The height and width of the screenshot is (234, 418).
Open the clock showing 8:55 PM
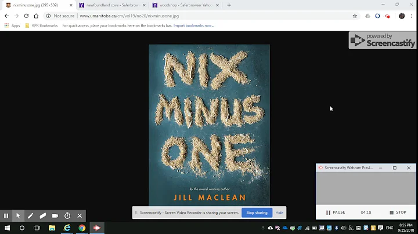point(406,228)
